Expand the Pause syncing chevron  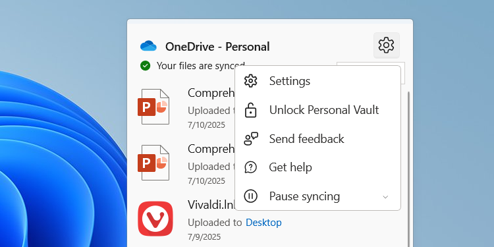[385, 197]
